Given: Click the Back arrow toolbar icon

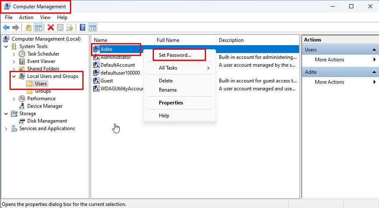Looking at the screenshot, I should click(6, 27).
